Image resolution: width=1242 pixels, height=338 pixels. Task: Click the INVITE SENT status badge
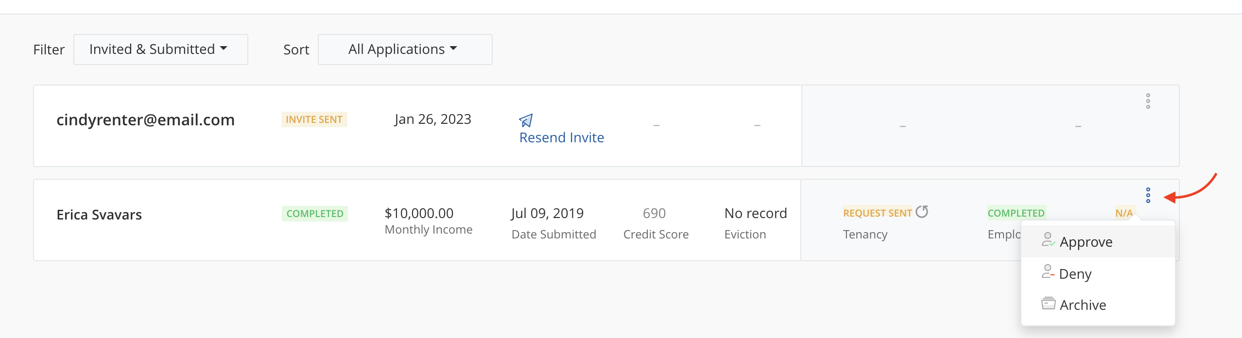[x=314, y=119]
